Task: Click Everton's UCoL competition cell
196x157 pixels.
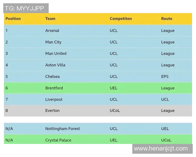Action: click(x=115, y=111)
